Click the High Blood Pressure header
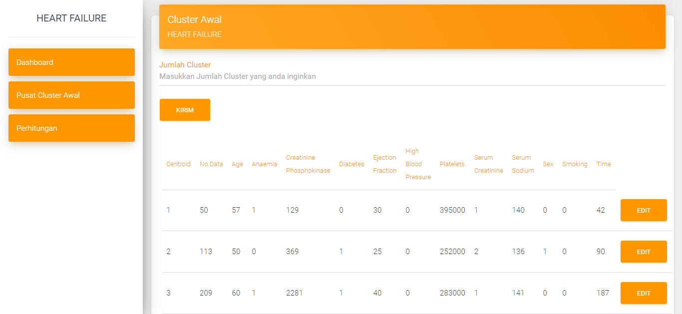The height and width of the screenshot is (314, 682). click(x=418, y=164)
